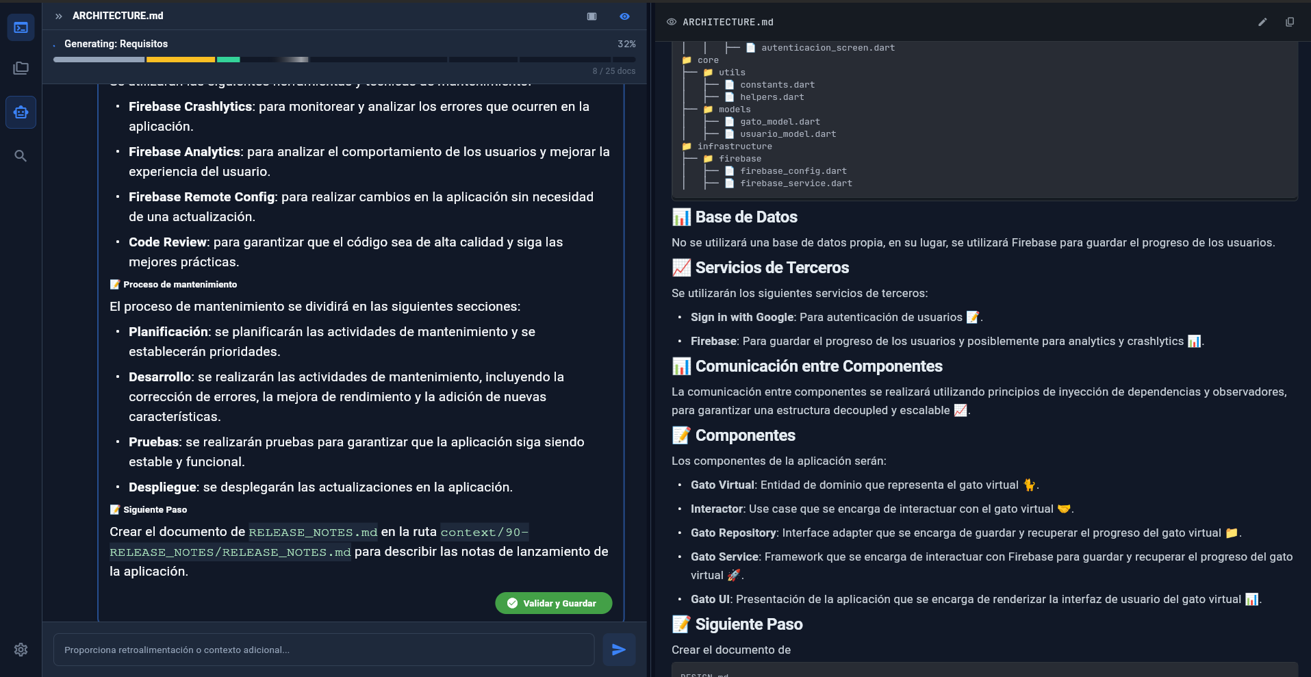The width and height of the screenshot is (1311, 677).
Task: Open settings gear at bottom of sidebar
Action: click(21, 650)
